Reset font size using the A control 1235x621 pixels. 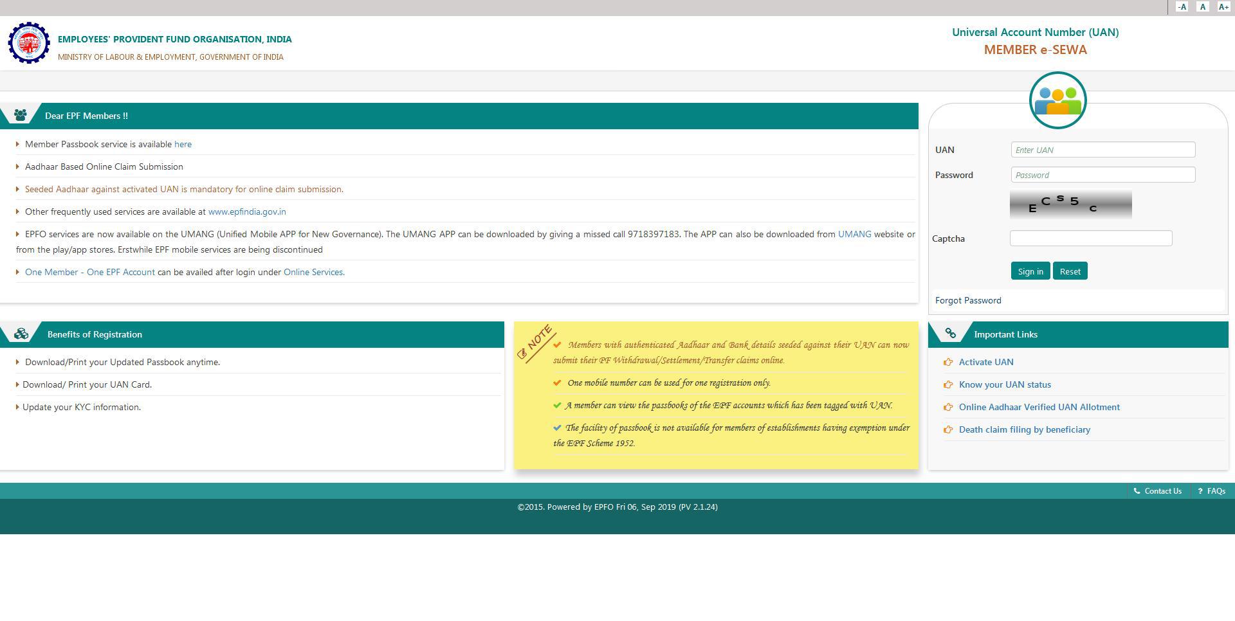click(1202, 6)
